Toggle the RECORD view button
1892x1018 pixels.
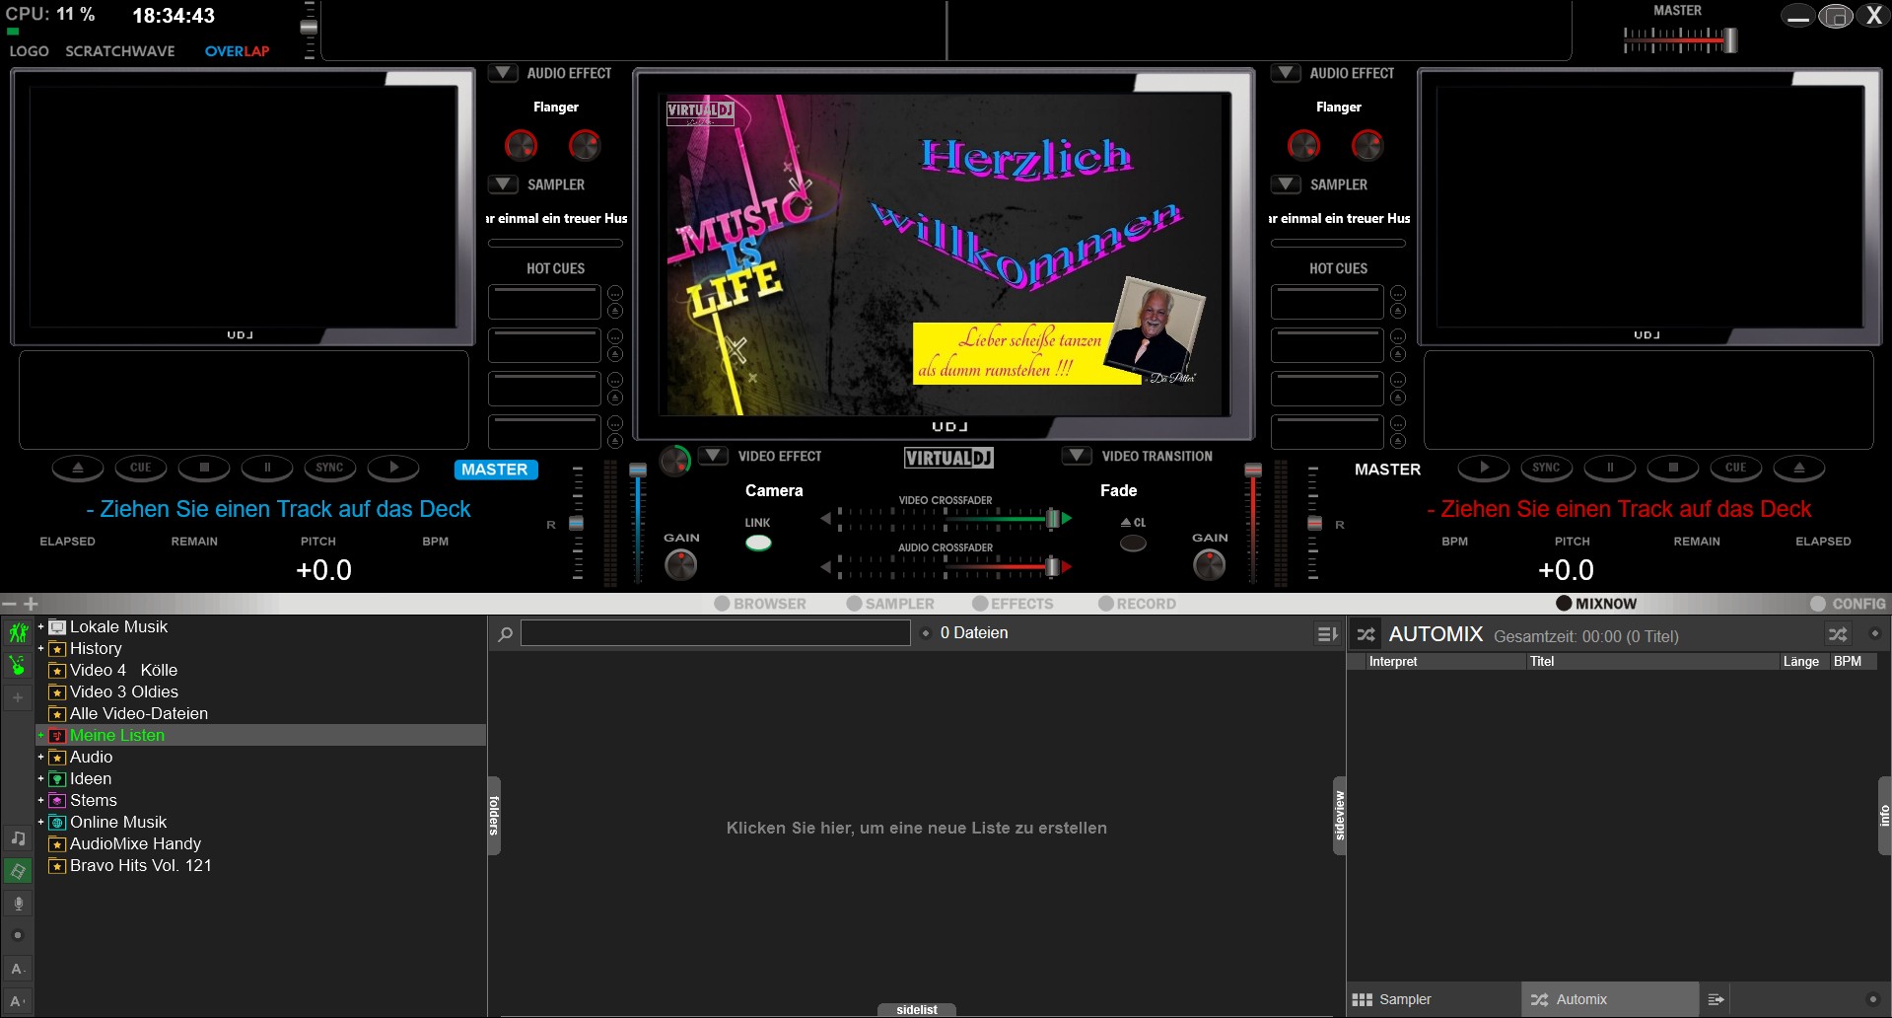(1137, 604)
